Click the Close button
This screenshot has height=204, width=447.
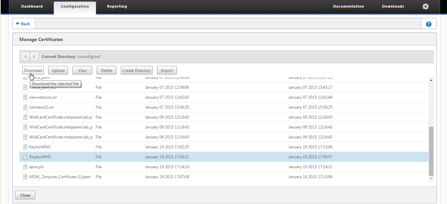coord(25,195)
